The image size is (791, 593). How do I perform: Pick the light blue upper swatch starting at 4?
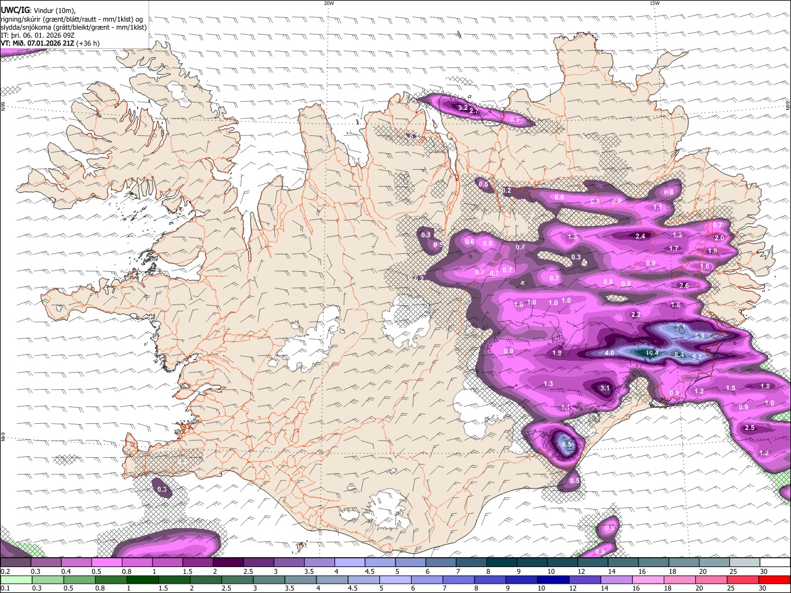[x=350, y=563]
